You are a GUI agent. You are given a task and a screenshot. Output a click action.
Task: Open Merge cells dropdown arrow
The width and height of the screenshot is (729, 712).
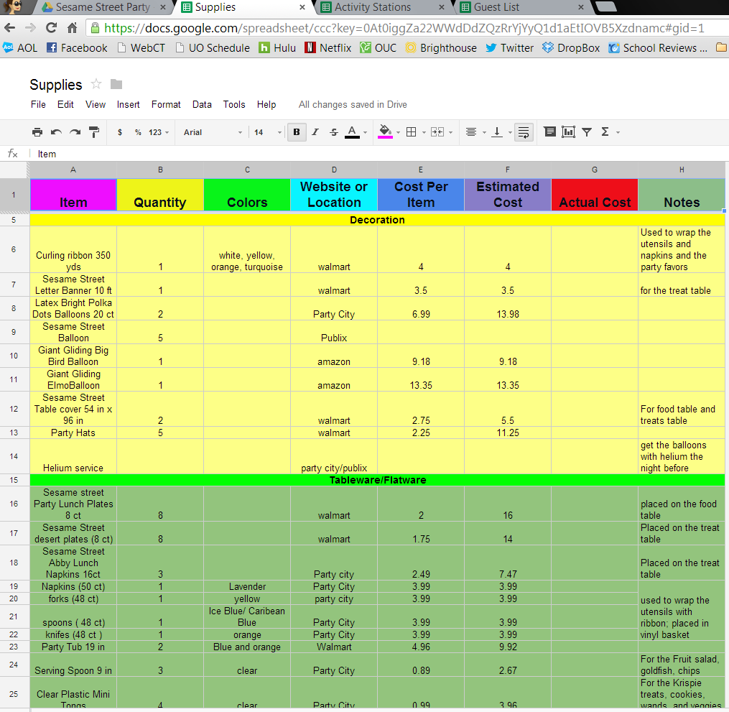(x=450, y=132)
